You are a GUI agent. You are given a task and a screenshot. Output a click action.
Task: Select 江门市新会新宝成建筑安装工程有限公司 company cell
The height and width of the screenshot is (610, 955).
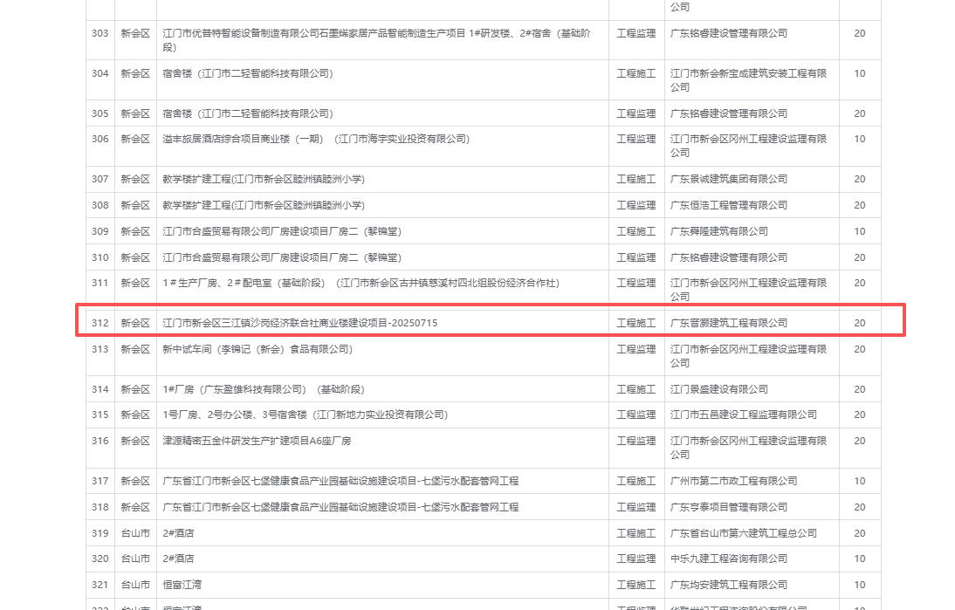tap(747, 80)
